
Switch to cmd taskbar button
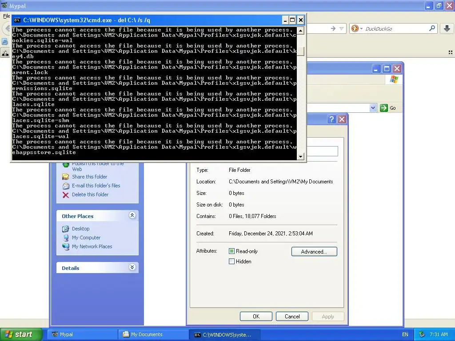pyautogui.click(x=224, y=334)
